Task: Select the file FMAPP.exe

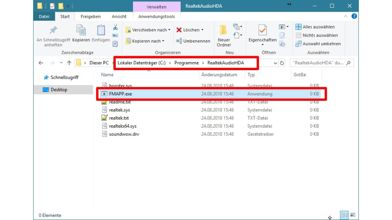Action: (x=210, y=94)
